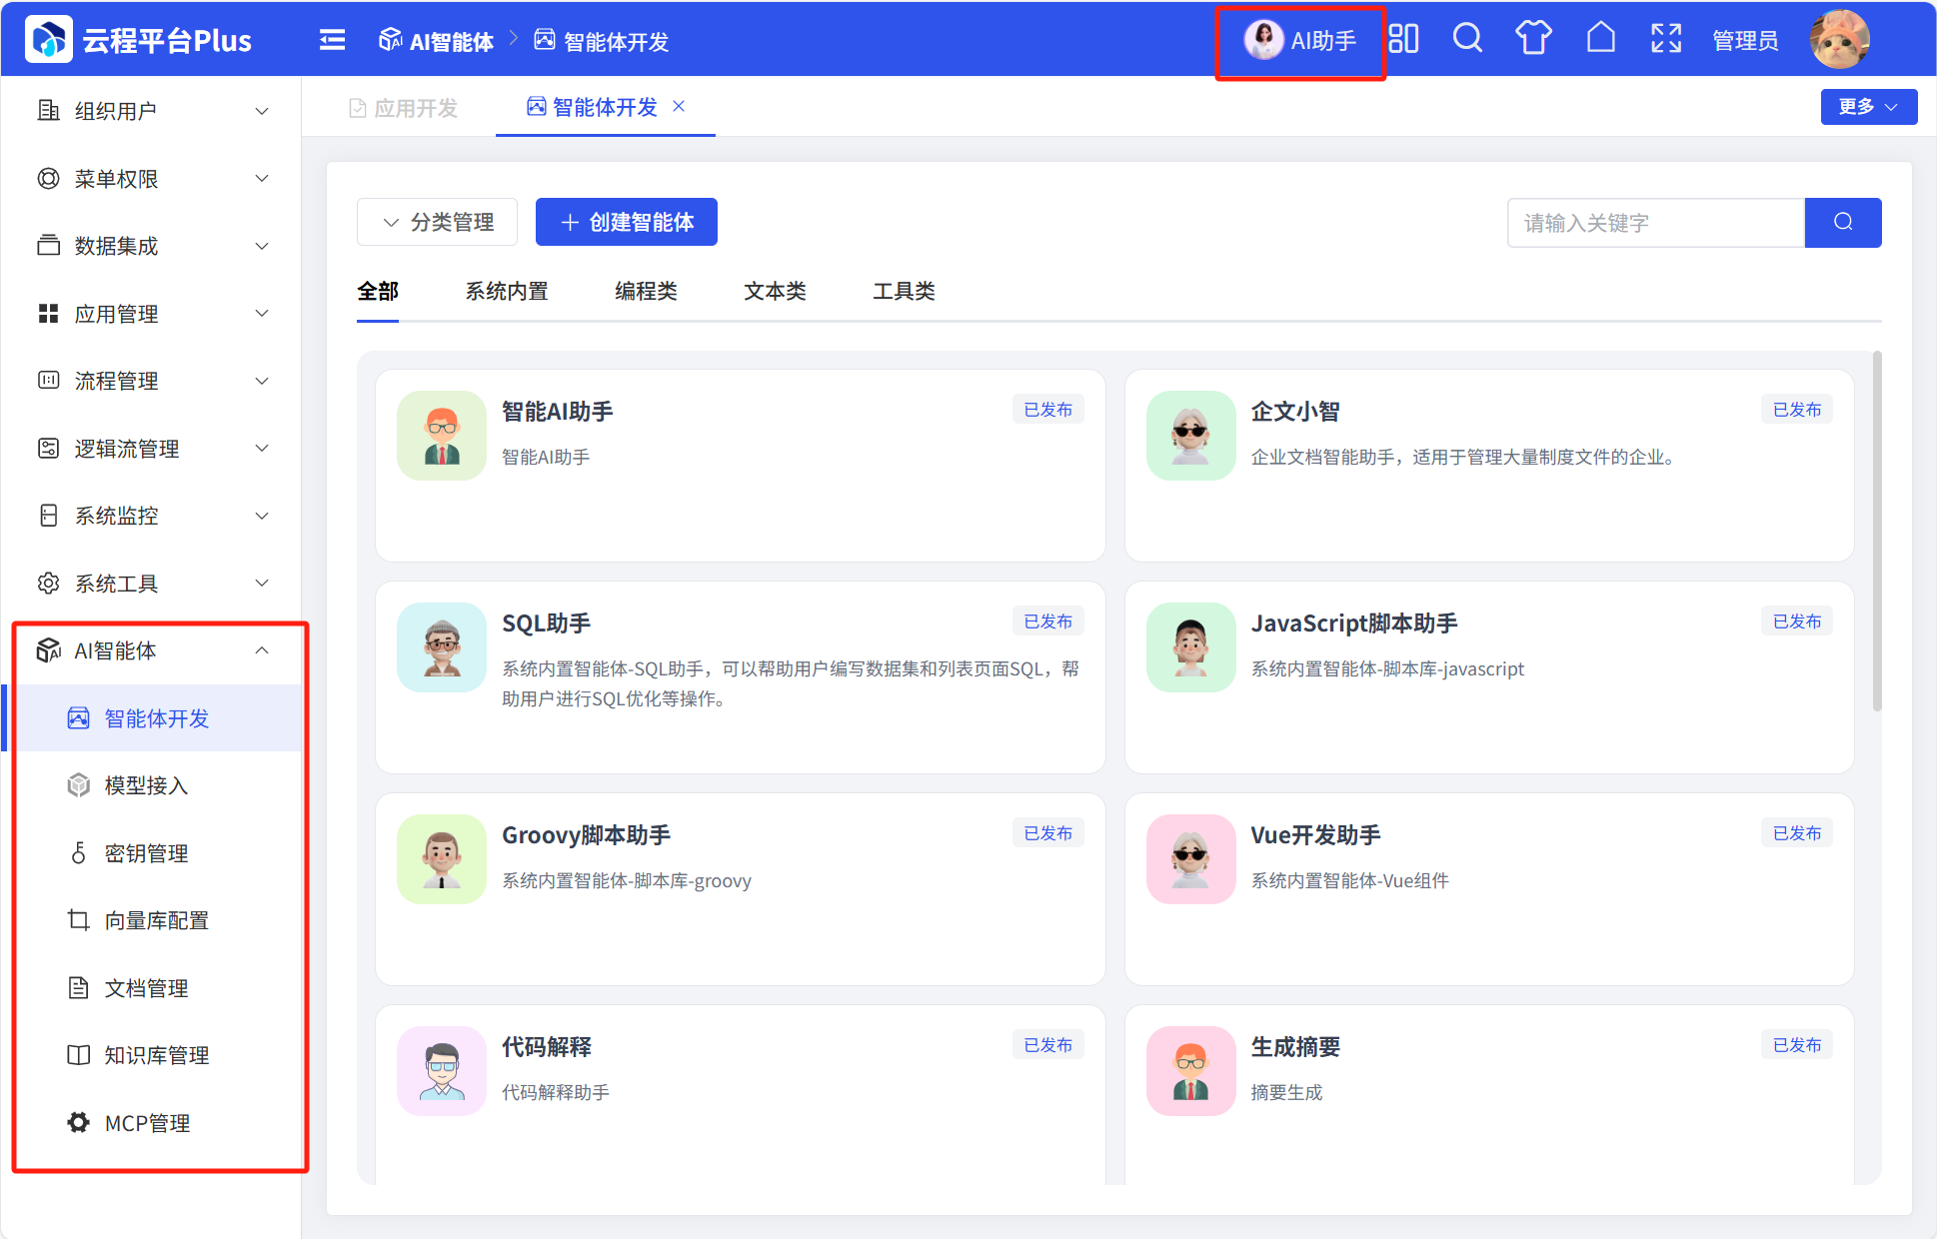Viewport: 1937px width, 1239px height.
Task: Collapse the AI智能体 menu chevron
Action: [x=262, y=650]
